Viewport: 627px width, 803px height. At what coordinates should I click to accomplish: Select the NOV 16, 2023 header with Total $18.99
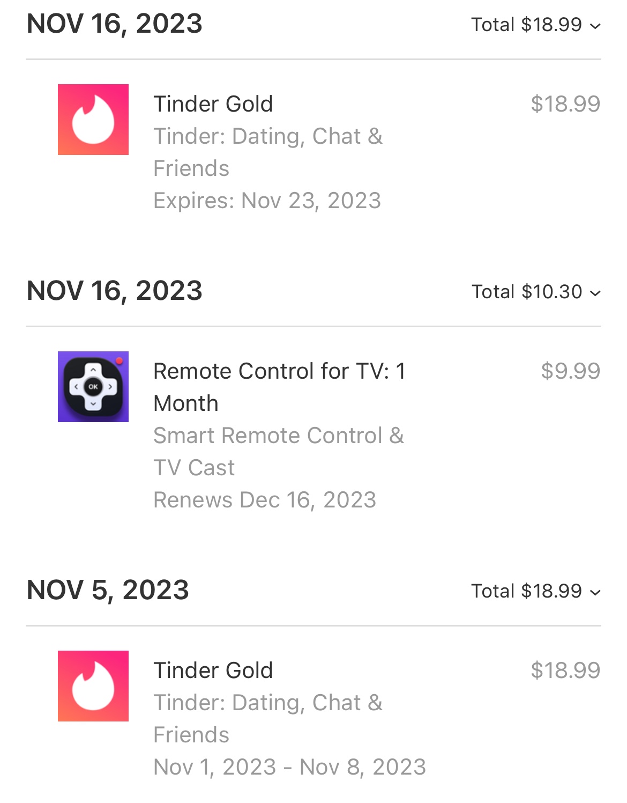click(115, 24)
